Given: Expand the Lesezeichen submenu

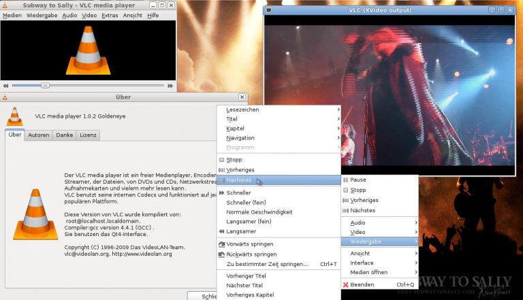Looking at the screenshot, I should (x=242, y=110).
